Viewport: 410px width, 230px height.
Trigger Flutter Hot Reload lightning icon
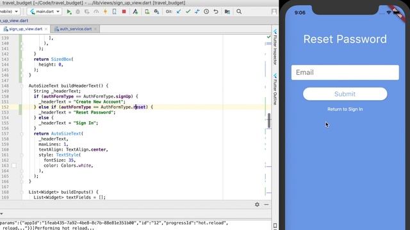105,11
